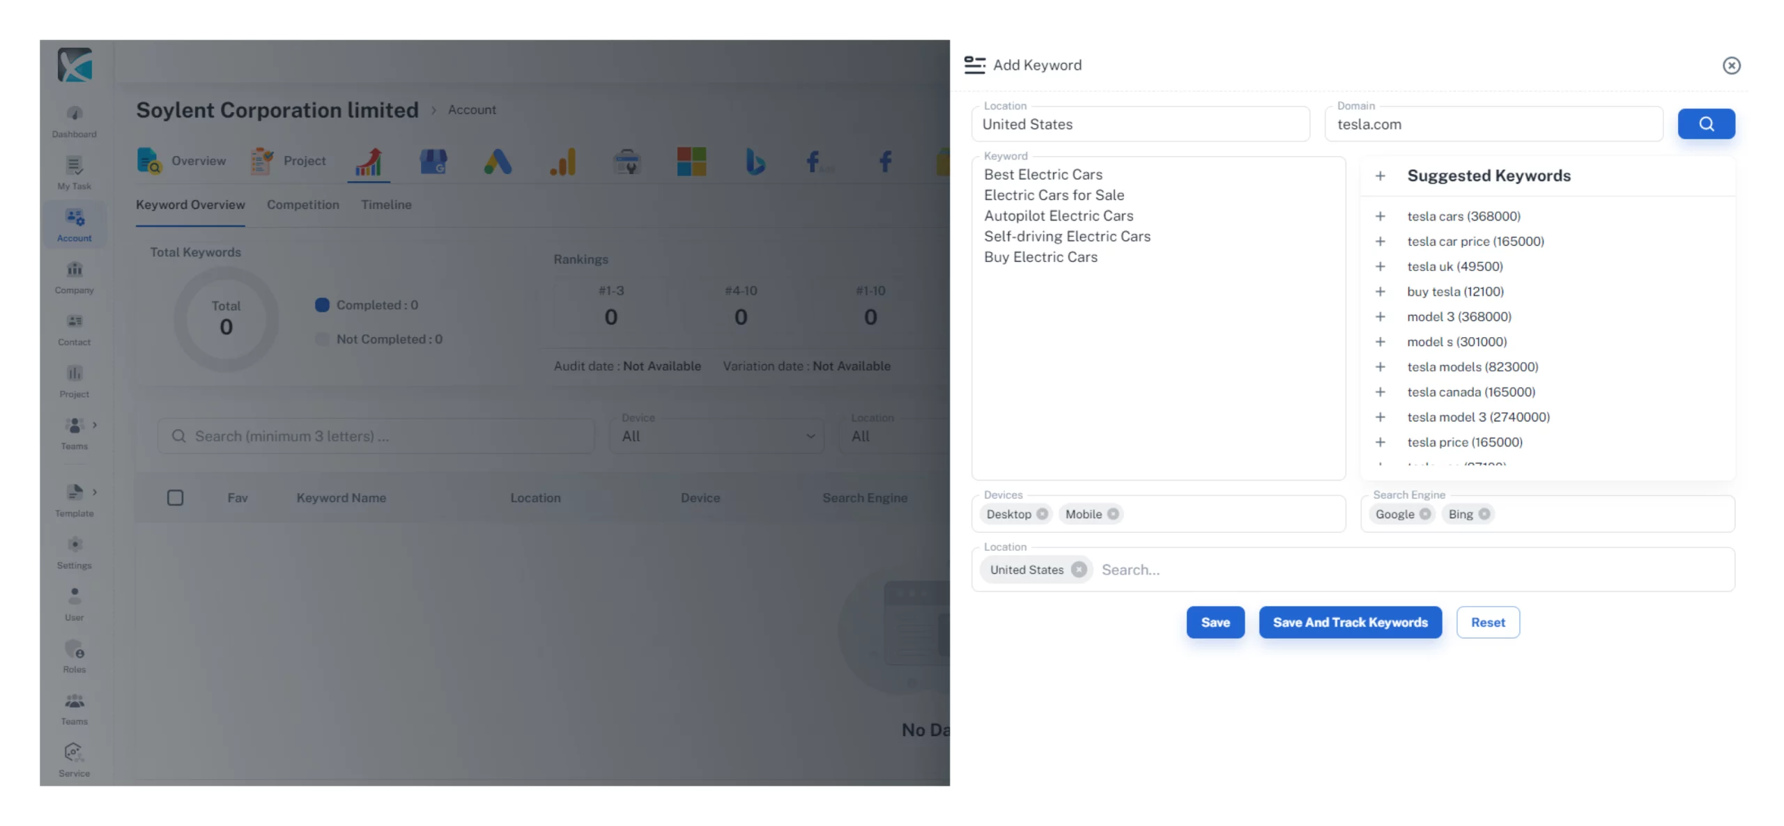Click the domain search magnifier button

tap(1706, 124)
